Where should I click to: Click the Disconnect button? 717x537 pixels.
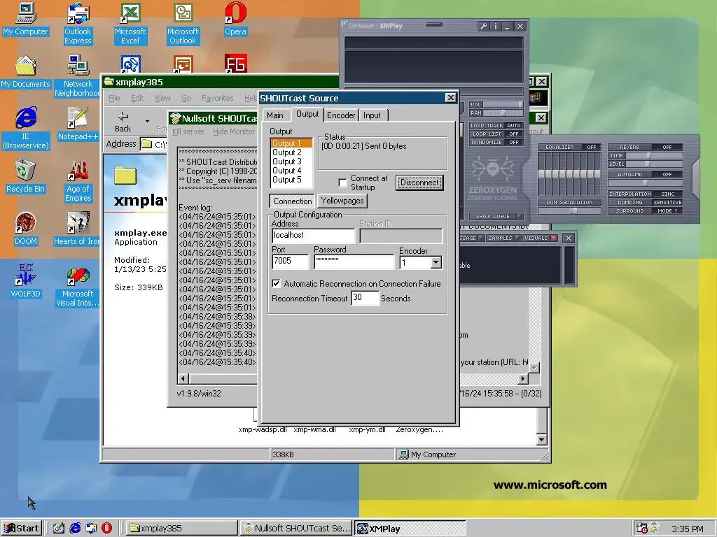tap(419, 182)
